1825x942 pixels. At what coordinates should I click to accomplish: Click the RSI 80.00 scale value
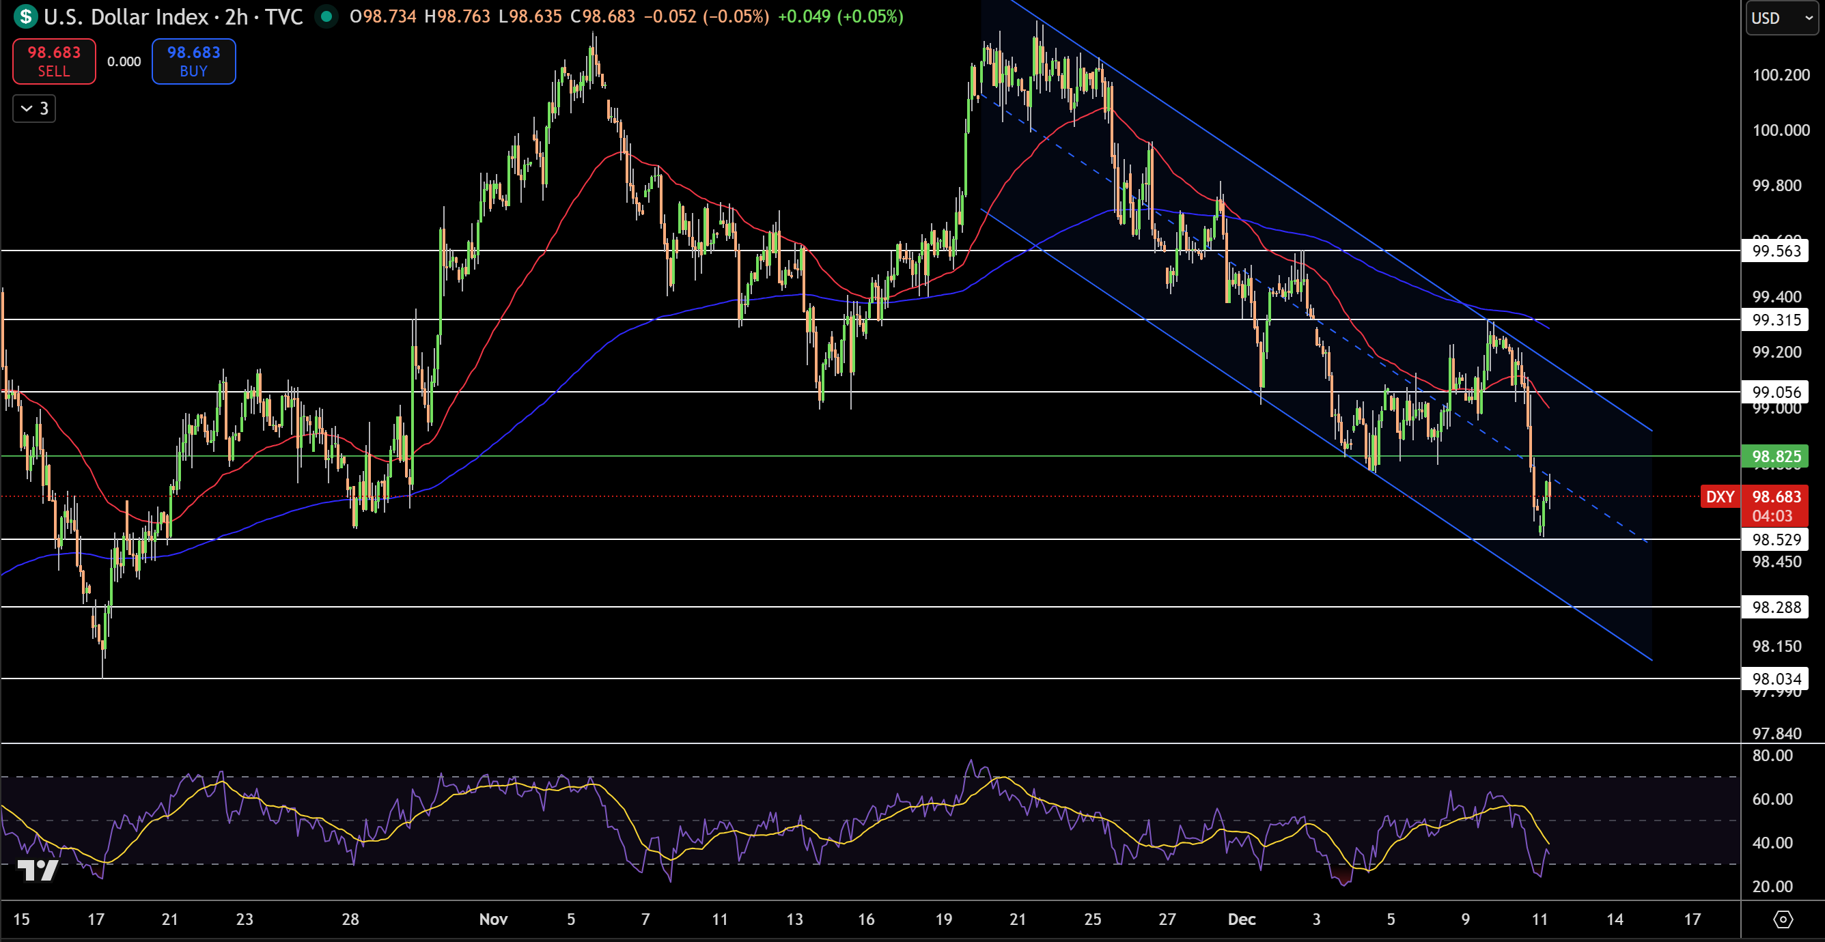[x=1772, y=755]
